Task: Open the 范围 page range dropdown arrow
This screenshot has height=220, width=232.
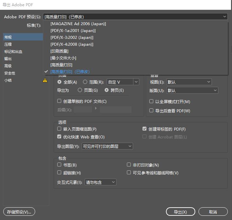Action: pyautogui.click(x=136, y=82)
